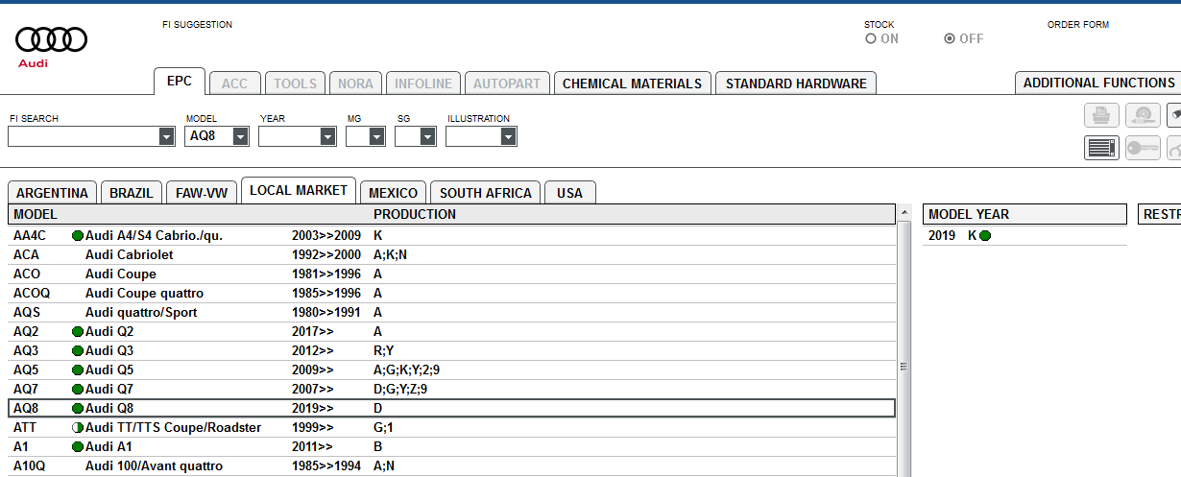Select the Audi Coupe ACO row
Image resolution: width=1181 pixels, height=477 pixels.
pos(451,274)
